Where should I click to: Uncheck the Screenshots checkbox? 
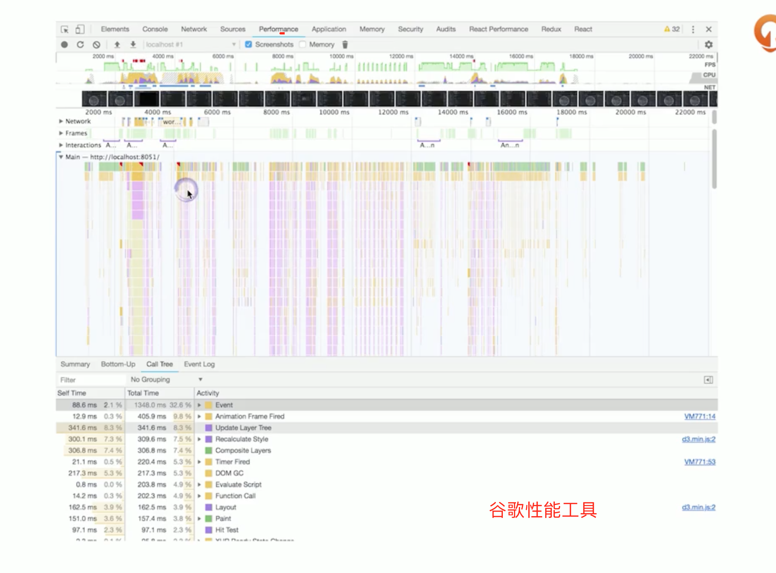click(248, 45)
